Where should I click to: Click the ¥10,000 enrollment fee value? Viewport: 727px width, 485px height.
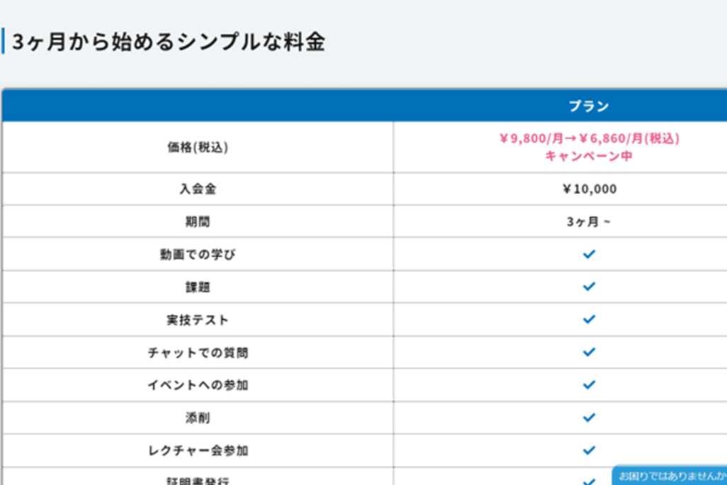click(589, 189)
